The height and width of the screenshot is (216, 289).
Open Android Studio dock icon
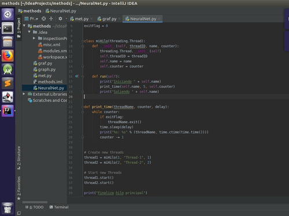[8, 70]
